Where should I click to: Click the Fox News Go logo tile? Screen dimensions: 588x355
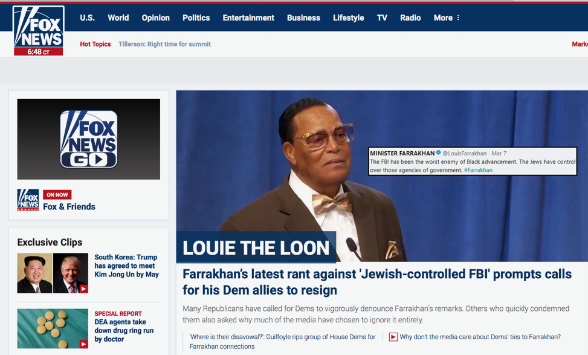[88, 139]
